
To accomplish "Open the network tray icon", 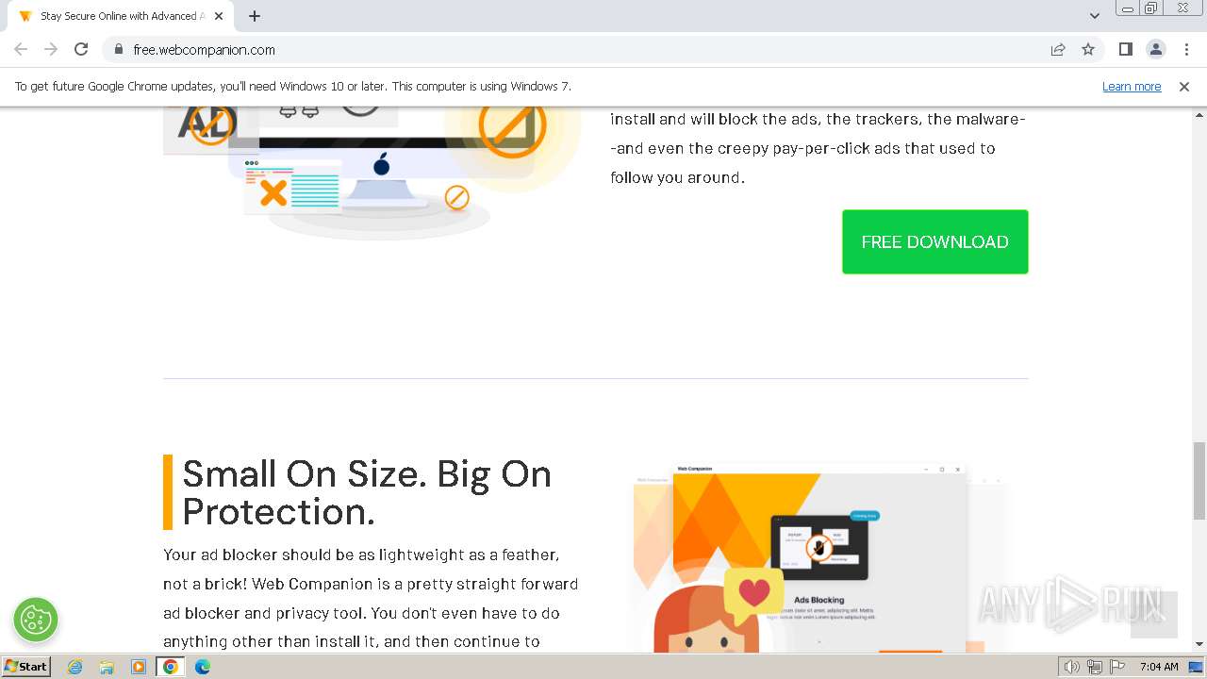I will pos(1095,667).
